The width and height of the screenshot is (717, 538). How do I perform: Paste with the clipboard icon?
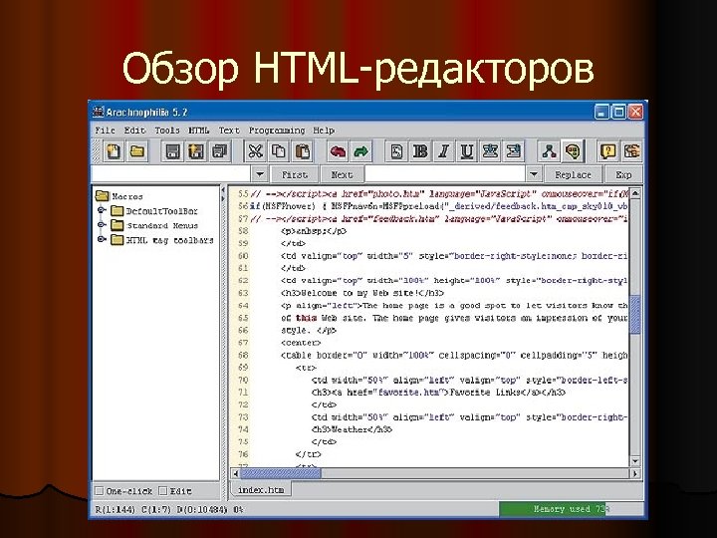tap(303, 151)
